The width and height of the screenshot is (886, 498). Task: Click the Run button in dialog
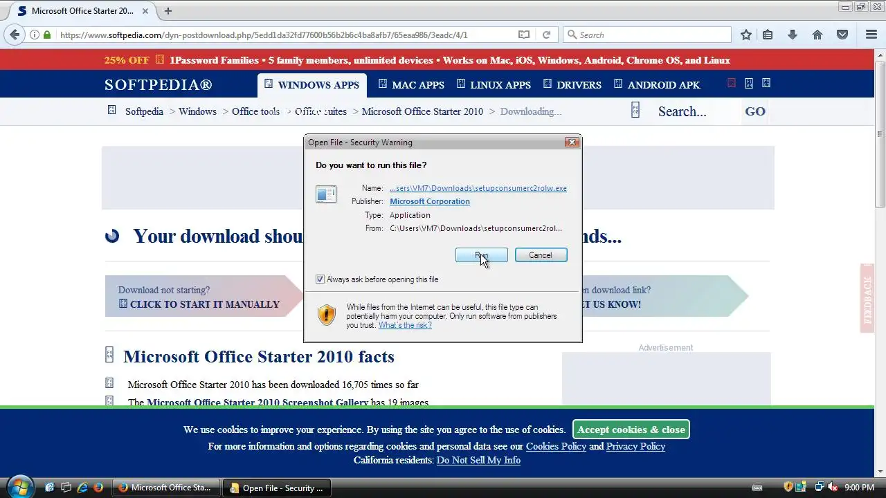point(482,255)
